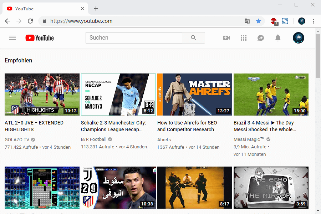Click the search magnifier button

[x=193, y=38]
